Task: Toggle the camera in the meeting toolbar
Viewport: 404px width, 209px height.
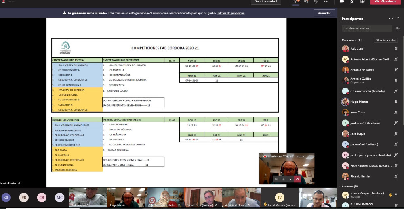Action: [342, 2]
